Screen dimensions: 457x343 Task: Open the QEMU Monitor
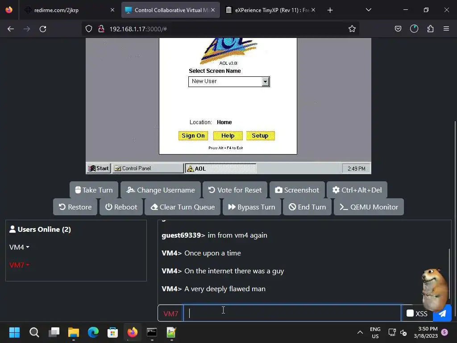[x=369, y=207]
